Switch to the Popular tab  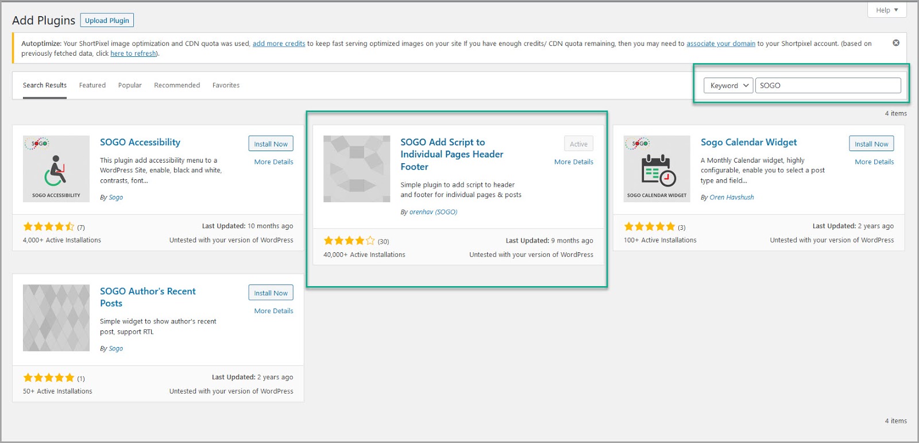[130, 86]
